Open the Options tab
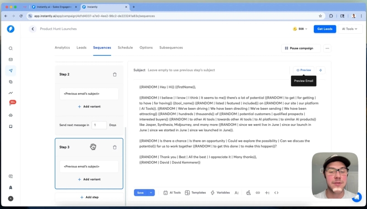This screenshot has height=209, width=367. [x=146, y=48]
